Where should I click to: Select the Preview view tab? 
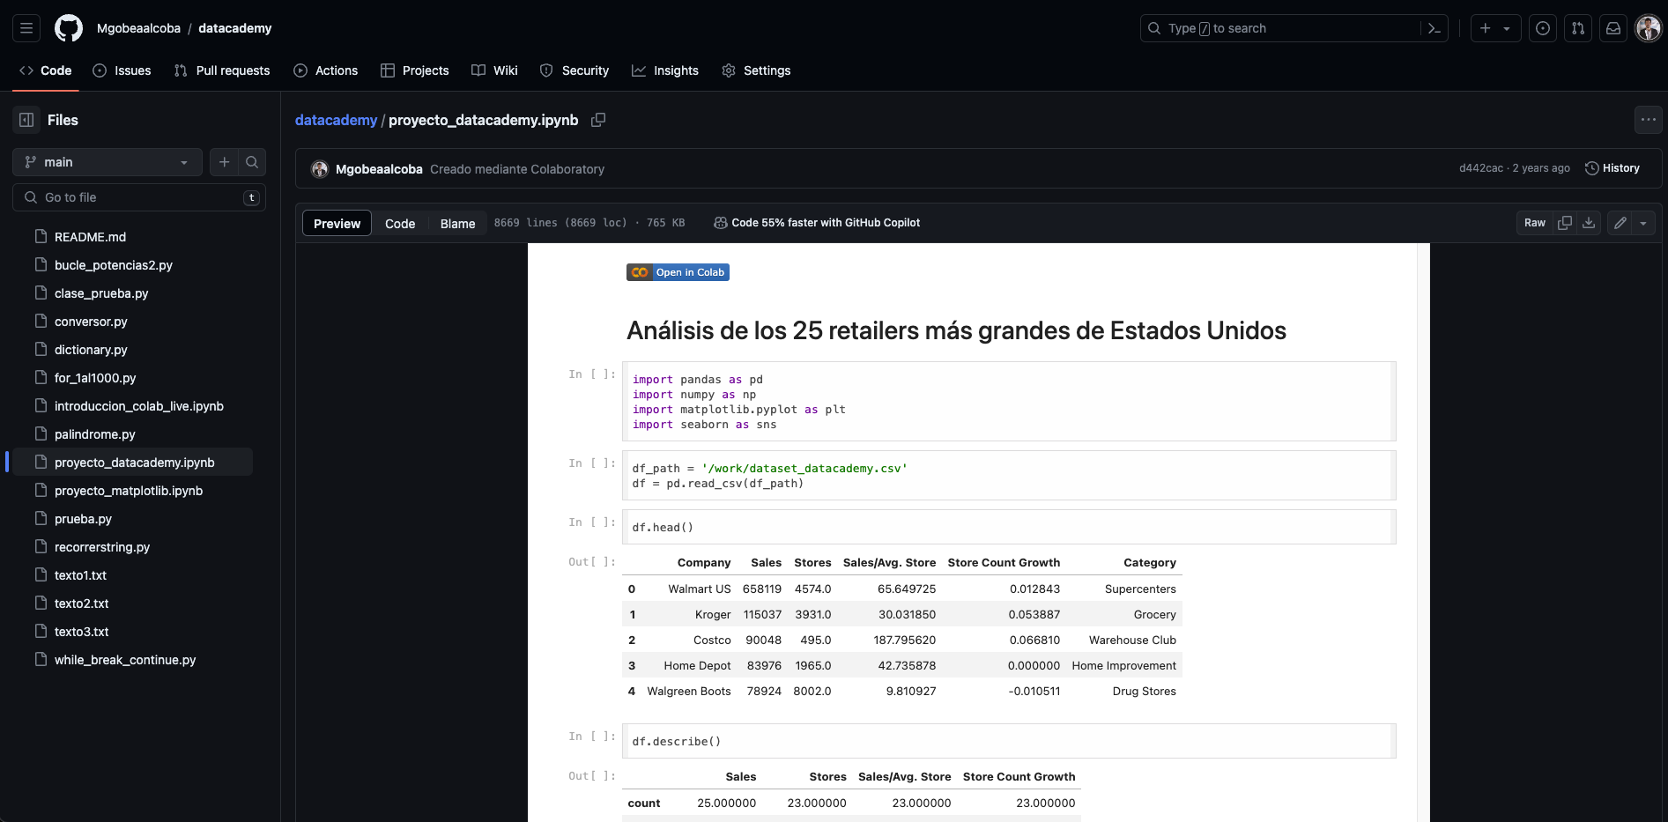pyautogui.click(x=337, y=223)
